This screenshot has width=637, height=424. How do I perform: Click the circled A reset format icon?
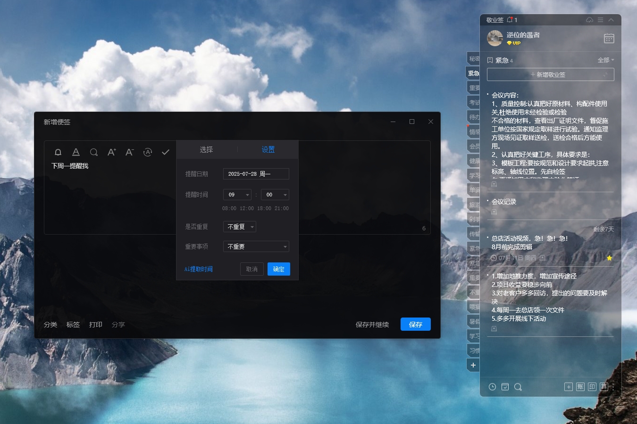(148, 152)
